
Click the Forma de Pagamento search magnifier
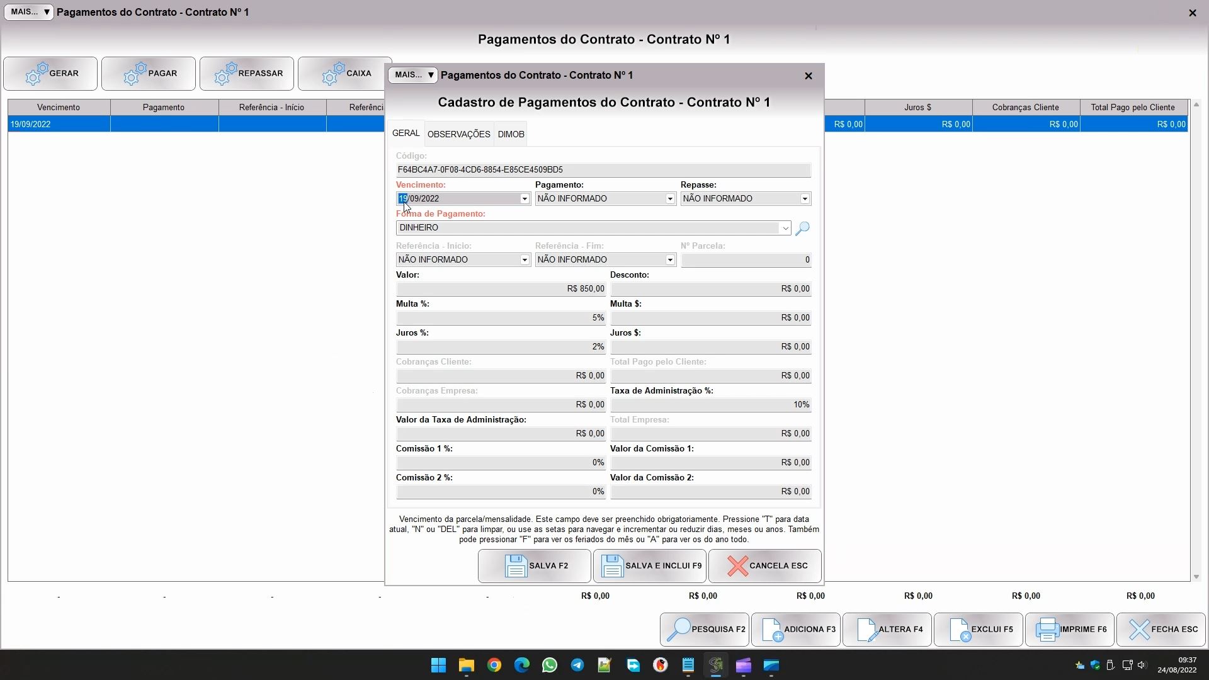(802, 229)
